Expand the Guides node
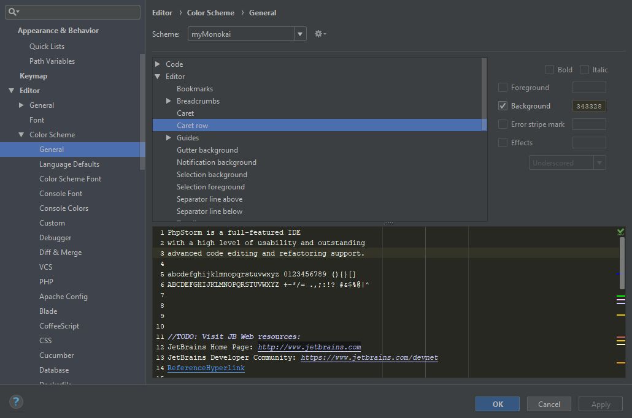 169,138
